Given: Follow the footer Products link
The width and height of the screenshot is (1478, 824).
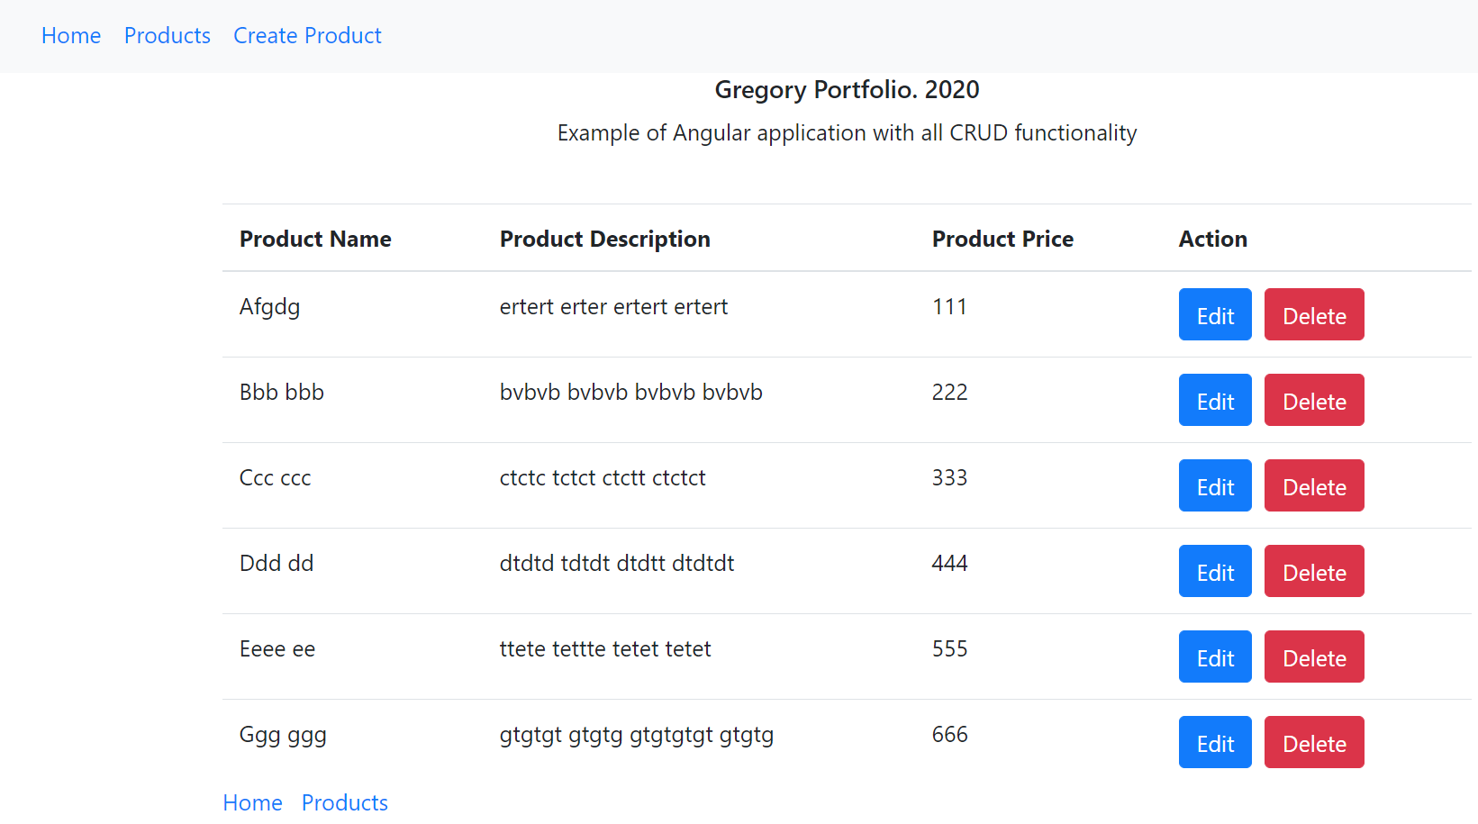Looking at the screenshot, I should pos(345,802).
